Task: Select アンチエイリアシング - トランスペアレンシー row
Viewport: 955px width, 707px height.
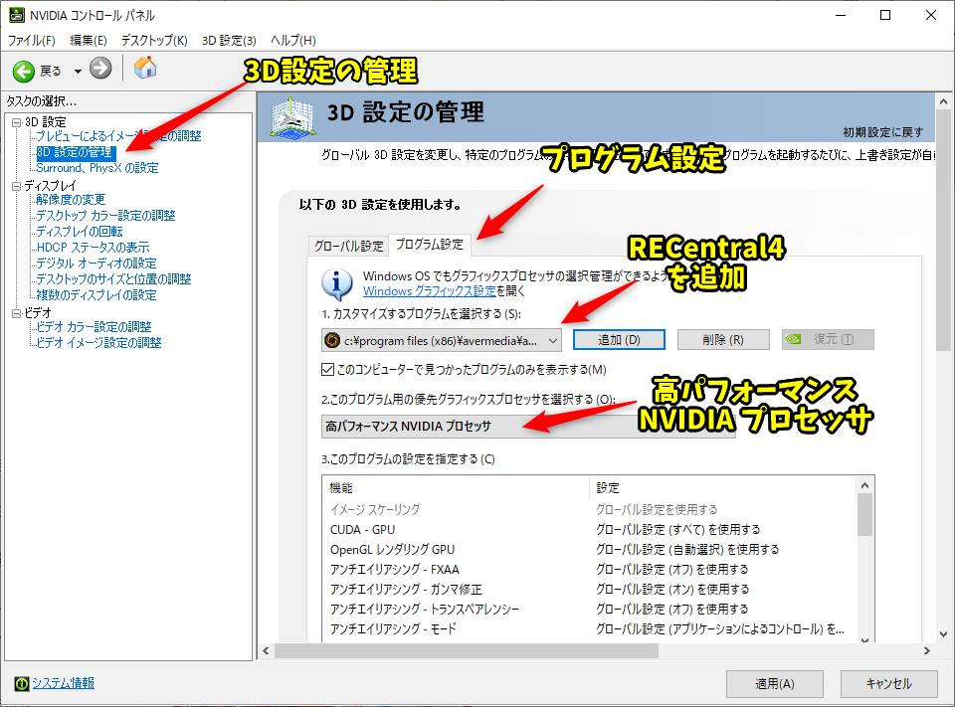Action: click(589, 609)
